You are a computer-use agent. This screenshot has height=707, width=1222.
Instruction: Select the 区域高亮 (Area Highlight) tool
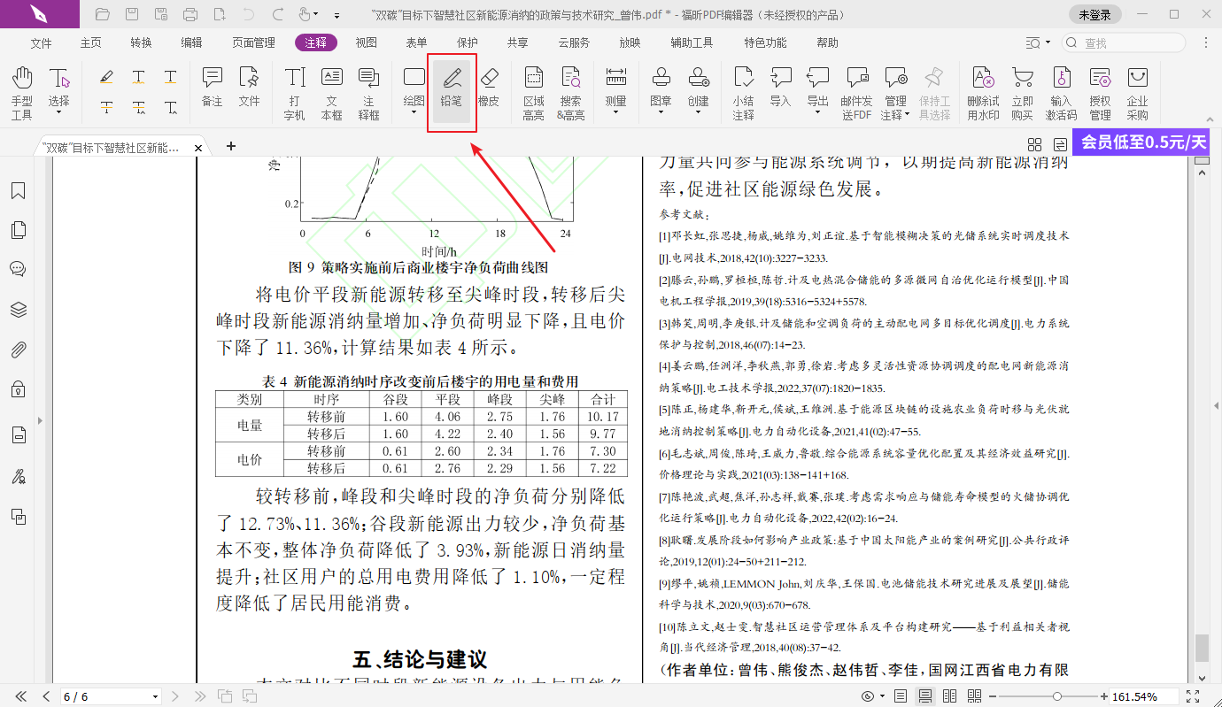point(533,92)
